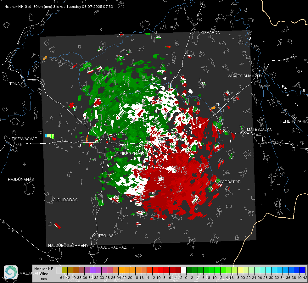
Task: Select the yellow 18 to 20 legend swatch
Action: coord(240,270)
